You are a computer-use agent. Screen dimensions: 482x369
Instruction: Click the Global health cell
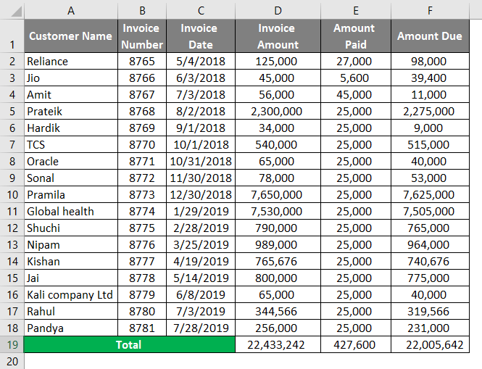tap(70, 212)
